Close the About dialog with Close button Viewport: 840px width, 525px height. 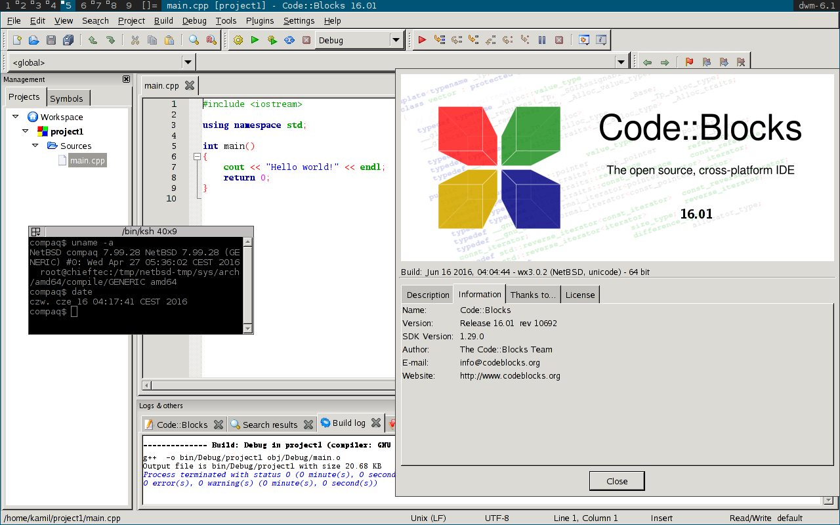(617, 481)
